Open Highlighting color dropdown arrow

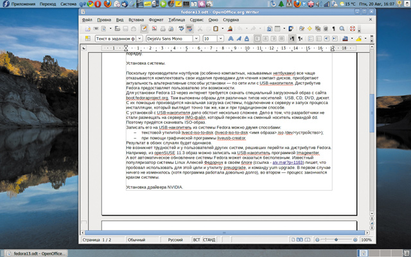point(365,39)
